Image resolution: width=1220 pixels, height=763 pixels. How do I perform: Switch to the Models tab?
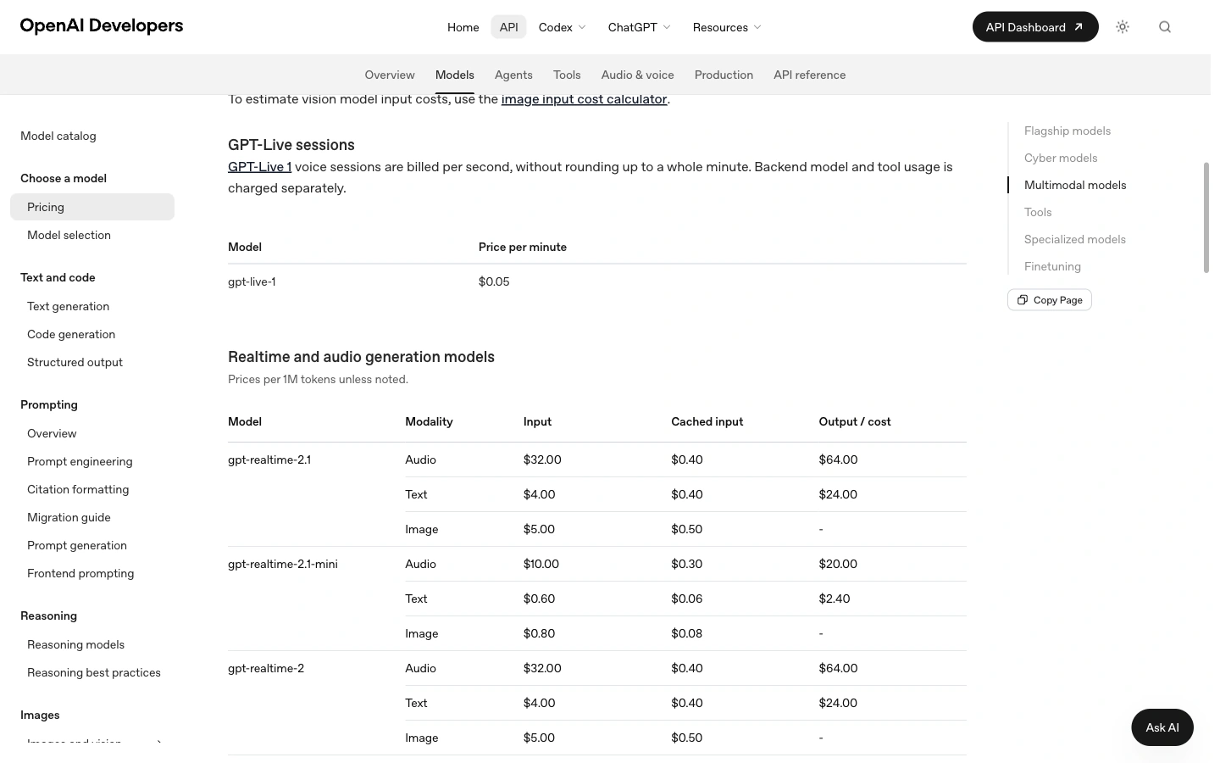click(455, 75)
